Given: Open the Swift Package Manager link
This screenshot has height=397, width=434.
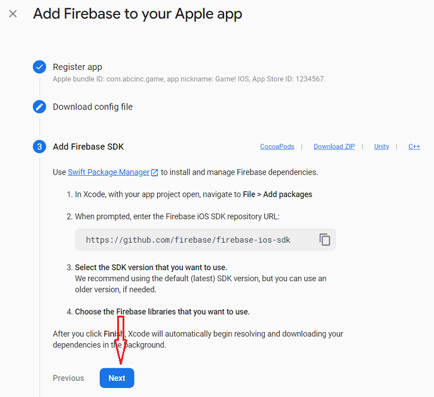Looking at the screenshot, I should click(108, 172).
